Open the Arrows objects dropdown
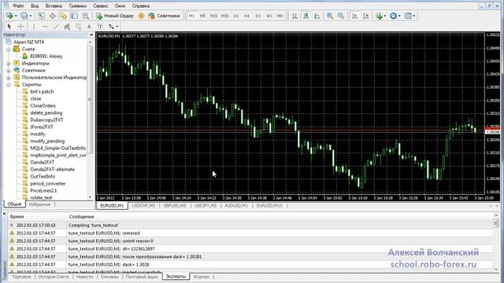Viewport: 504px width, 283px height. 113,26
